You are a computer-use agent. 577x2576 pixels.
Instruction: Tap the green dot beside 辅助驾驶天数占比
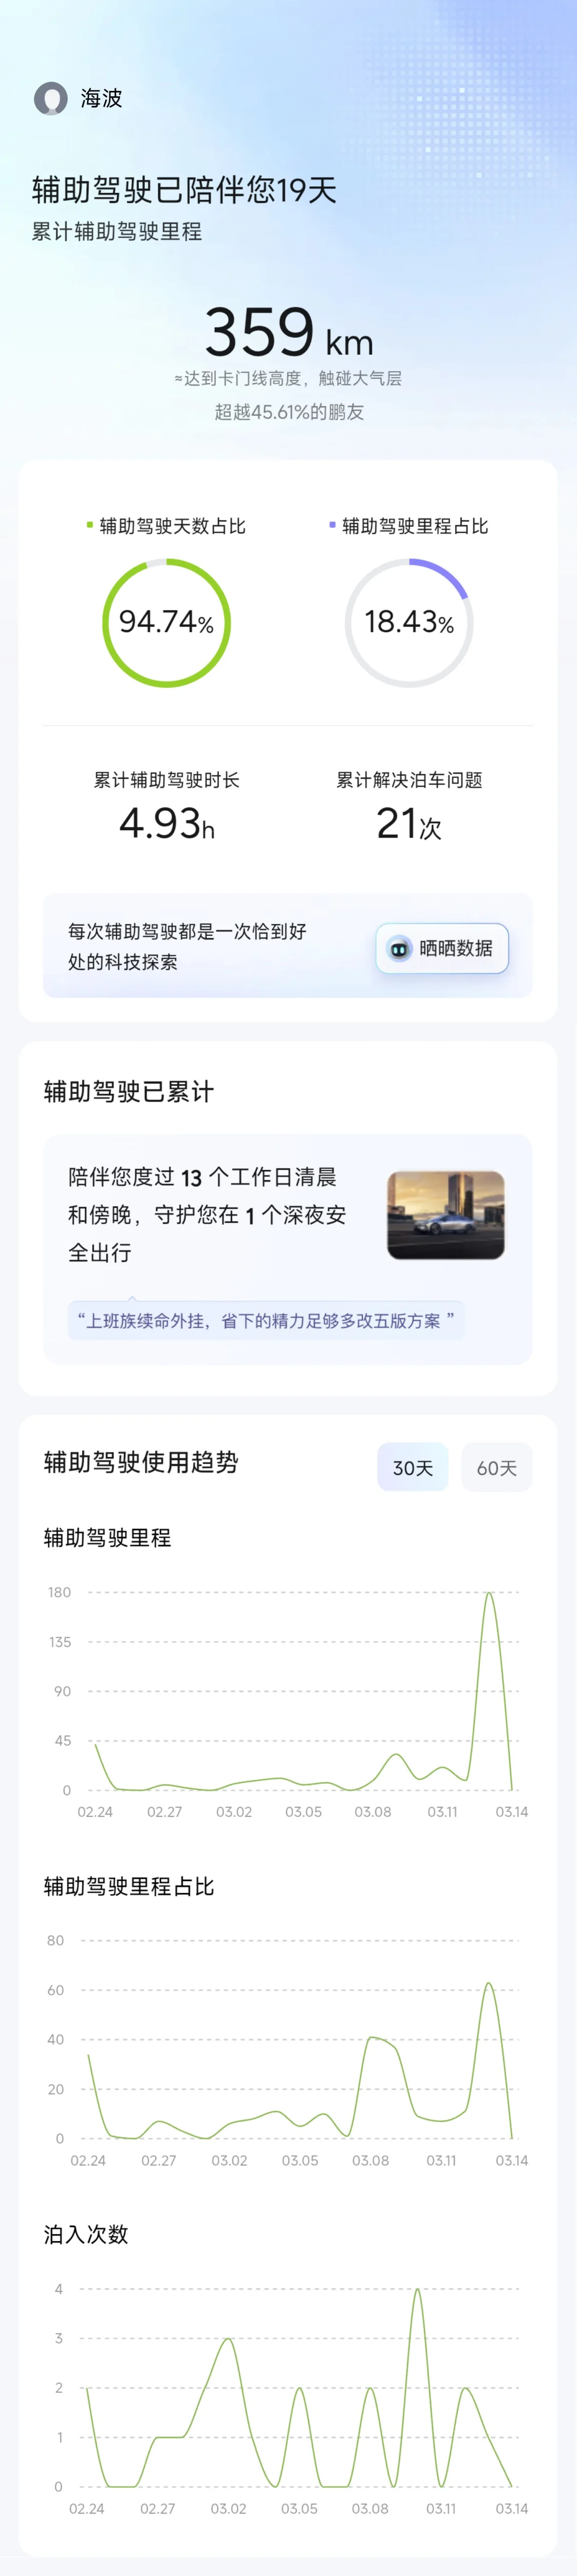[x=90, y=525]
